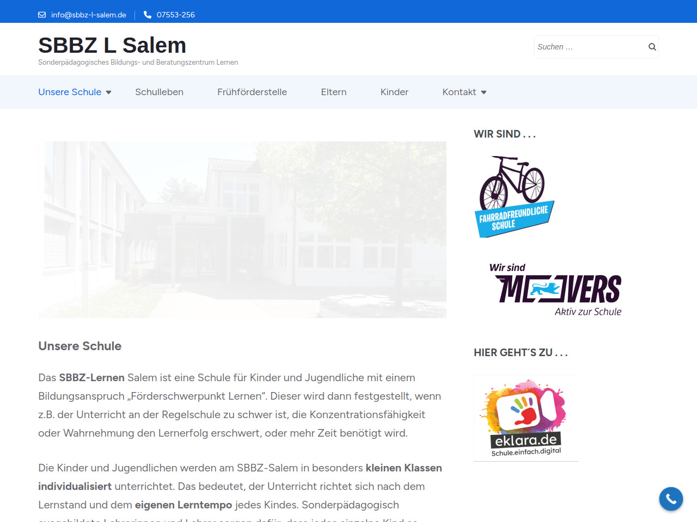Open the Unsere Schule menu item

[70, 92]
